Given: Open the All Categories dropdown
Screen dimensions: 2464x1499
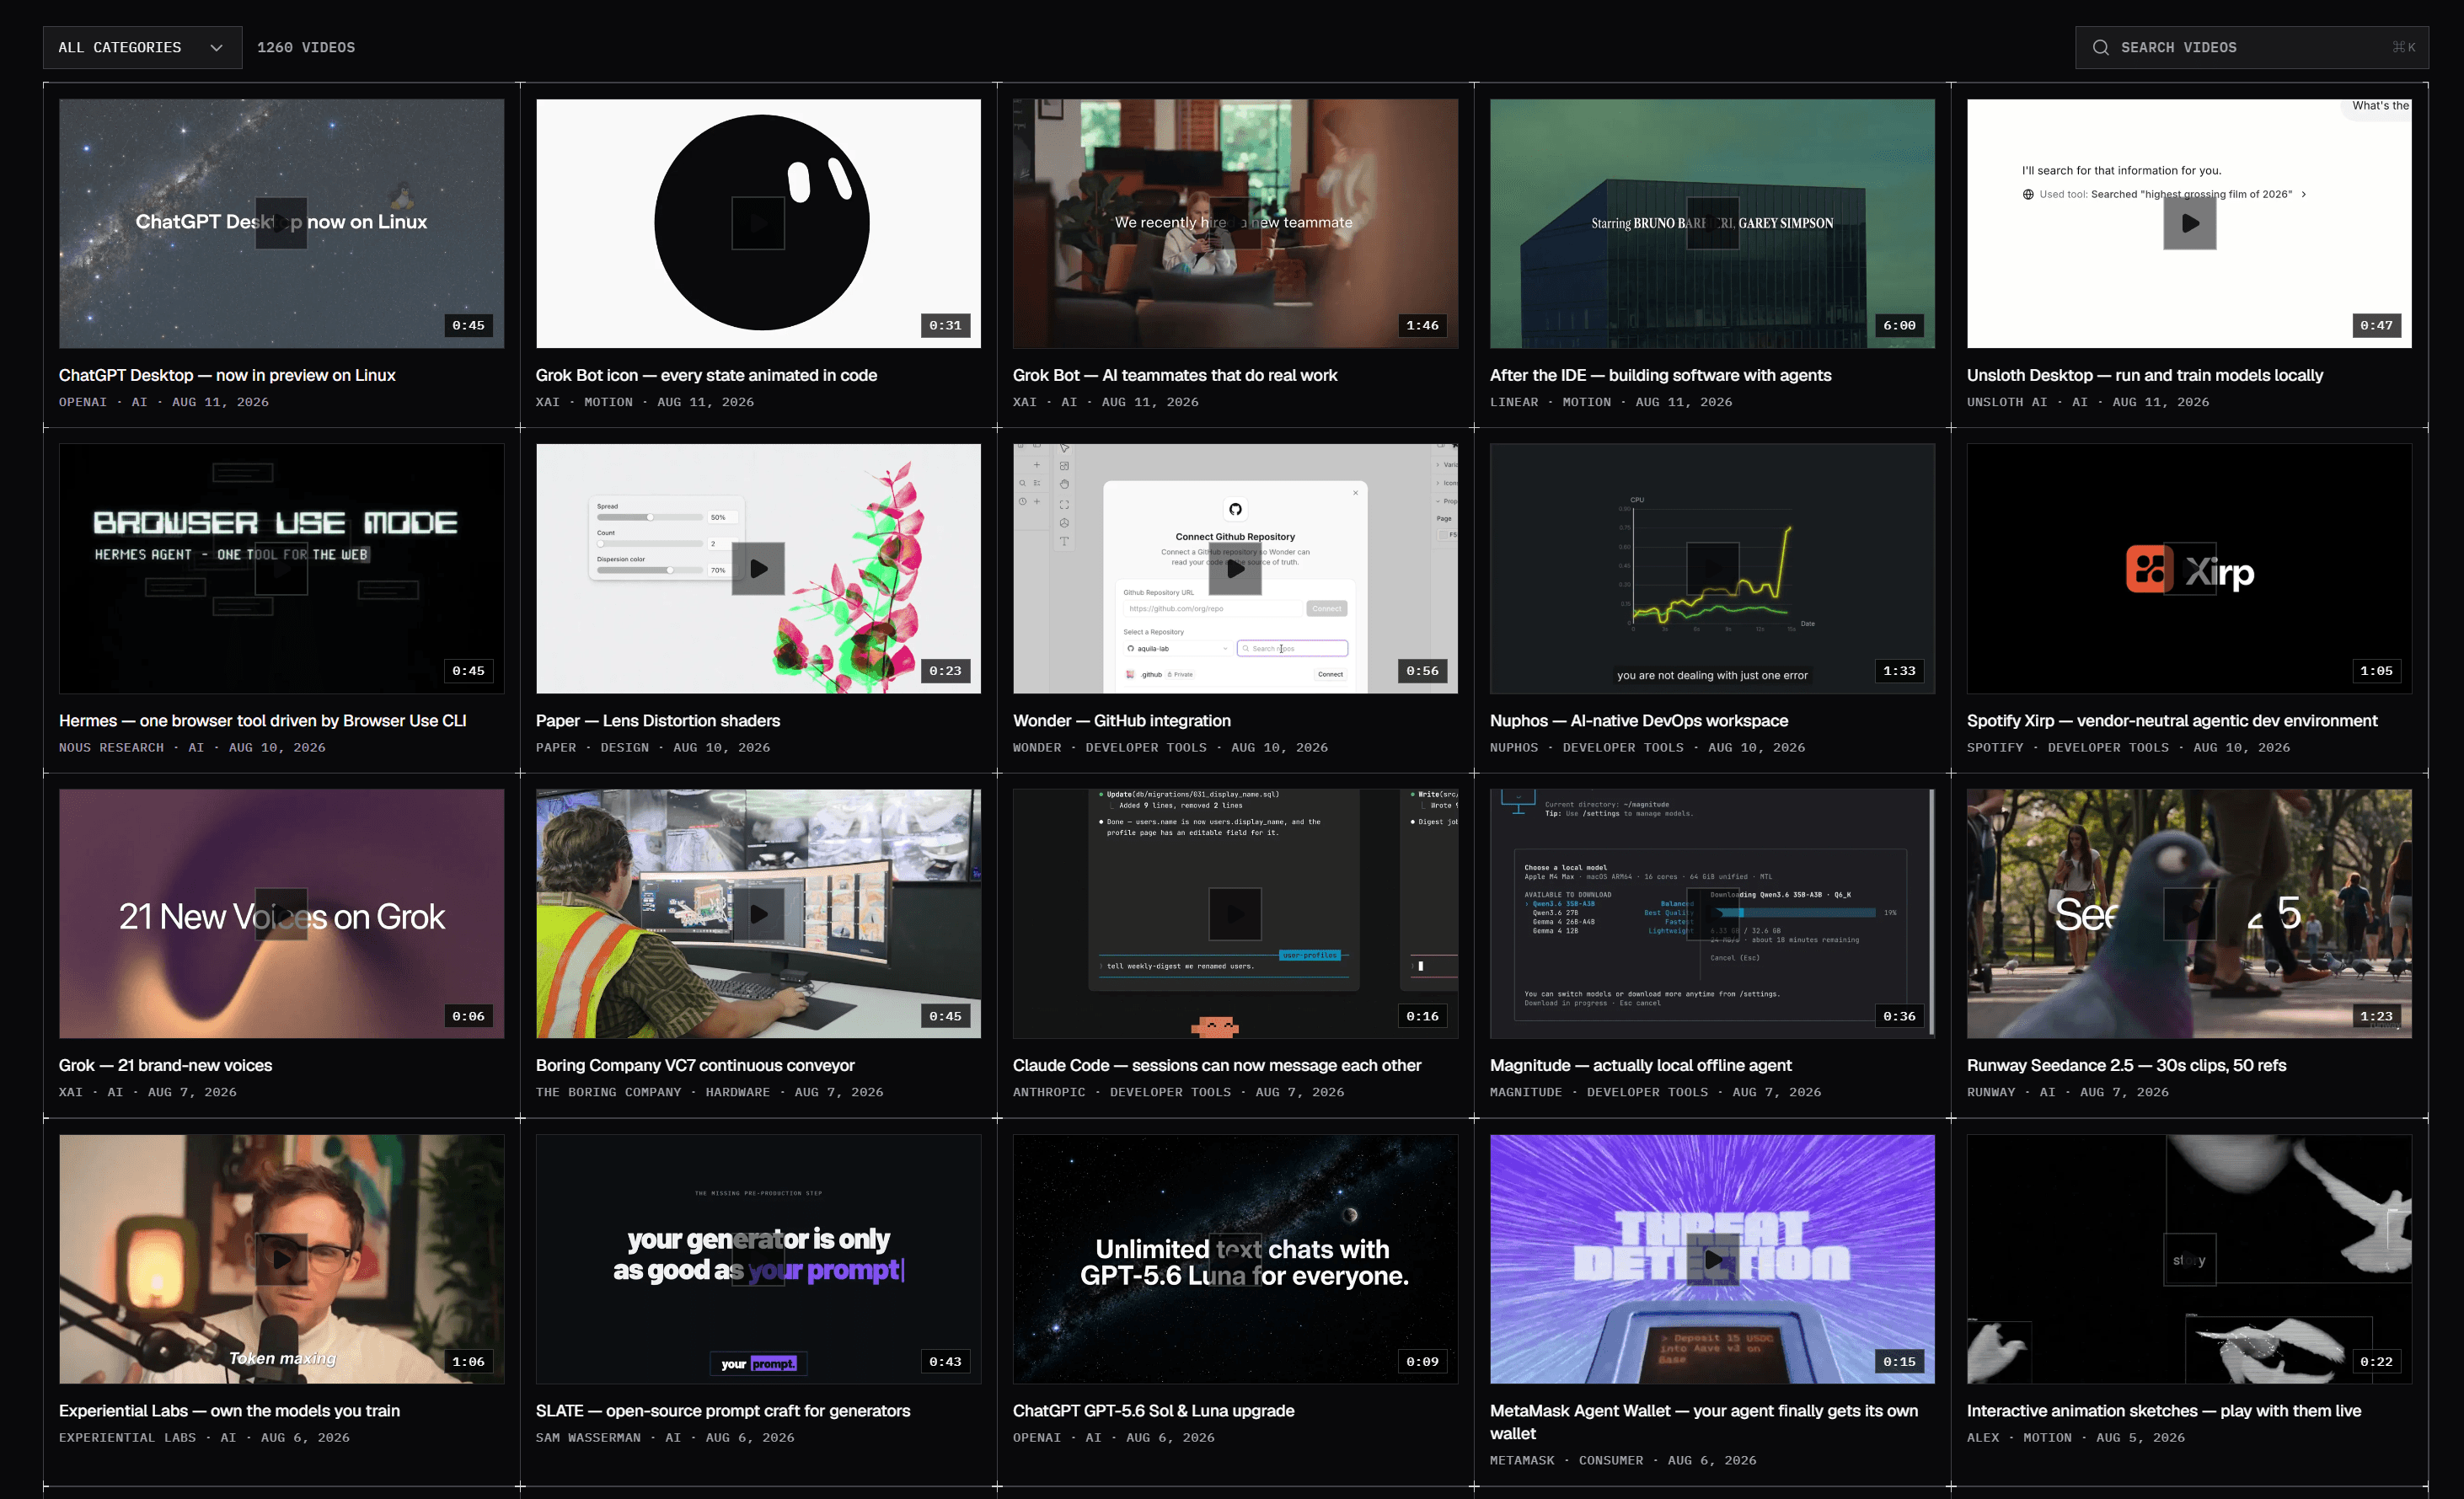Looking at the screenshot, I should [x=142, y=47].
